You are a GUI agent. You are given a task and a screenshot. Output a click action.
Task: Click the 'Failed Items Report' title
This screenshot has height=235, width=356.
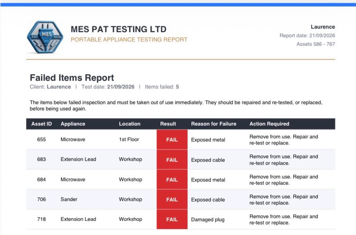[72, 78]
